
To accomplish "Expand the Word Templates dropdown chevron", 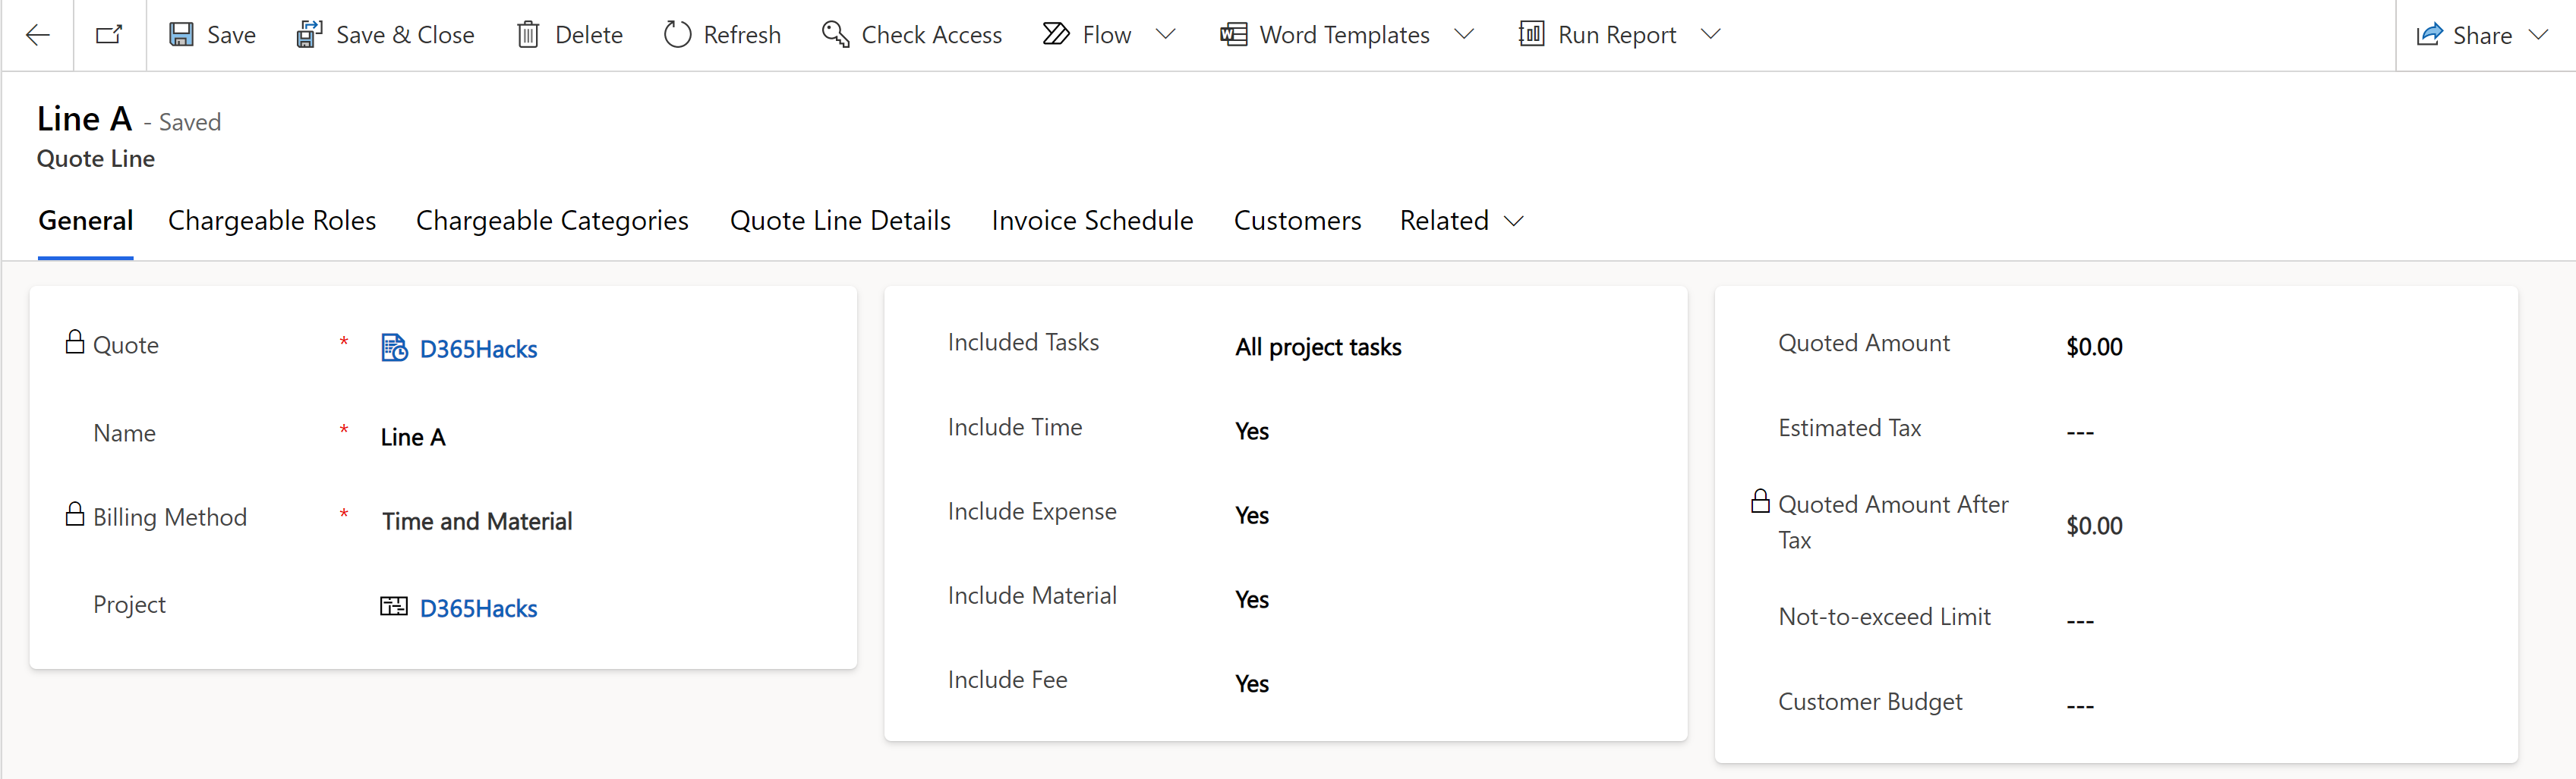I will tap(1464, 33).
